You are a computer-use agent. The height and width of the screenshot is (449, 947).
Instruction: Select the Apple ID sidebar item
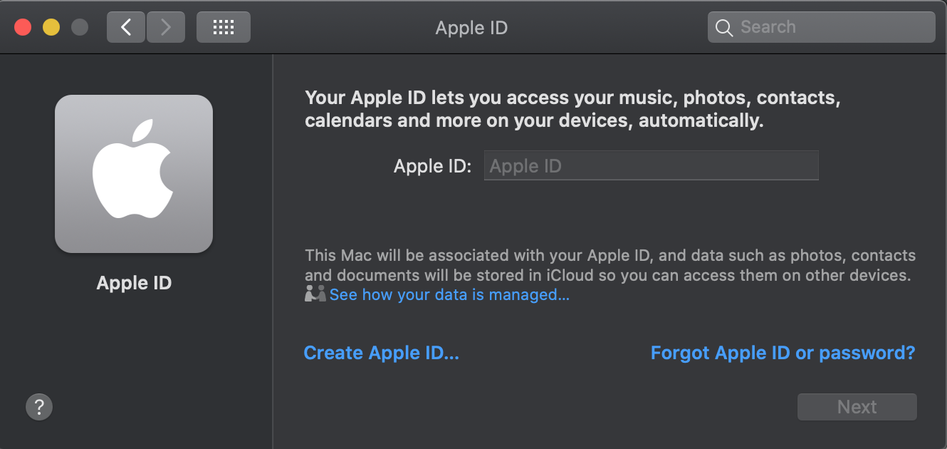[x=134, y=200]
